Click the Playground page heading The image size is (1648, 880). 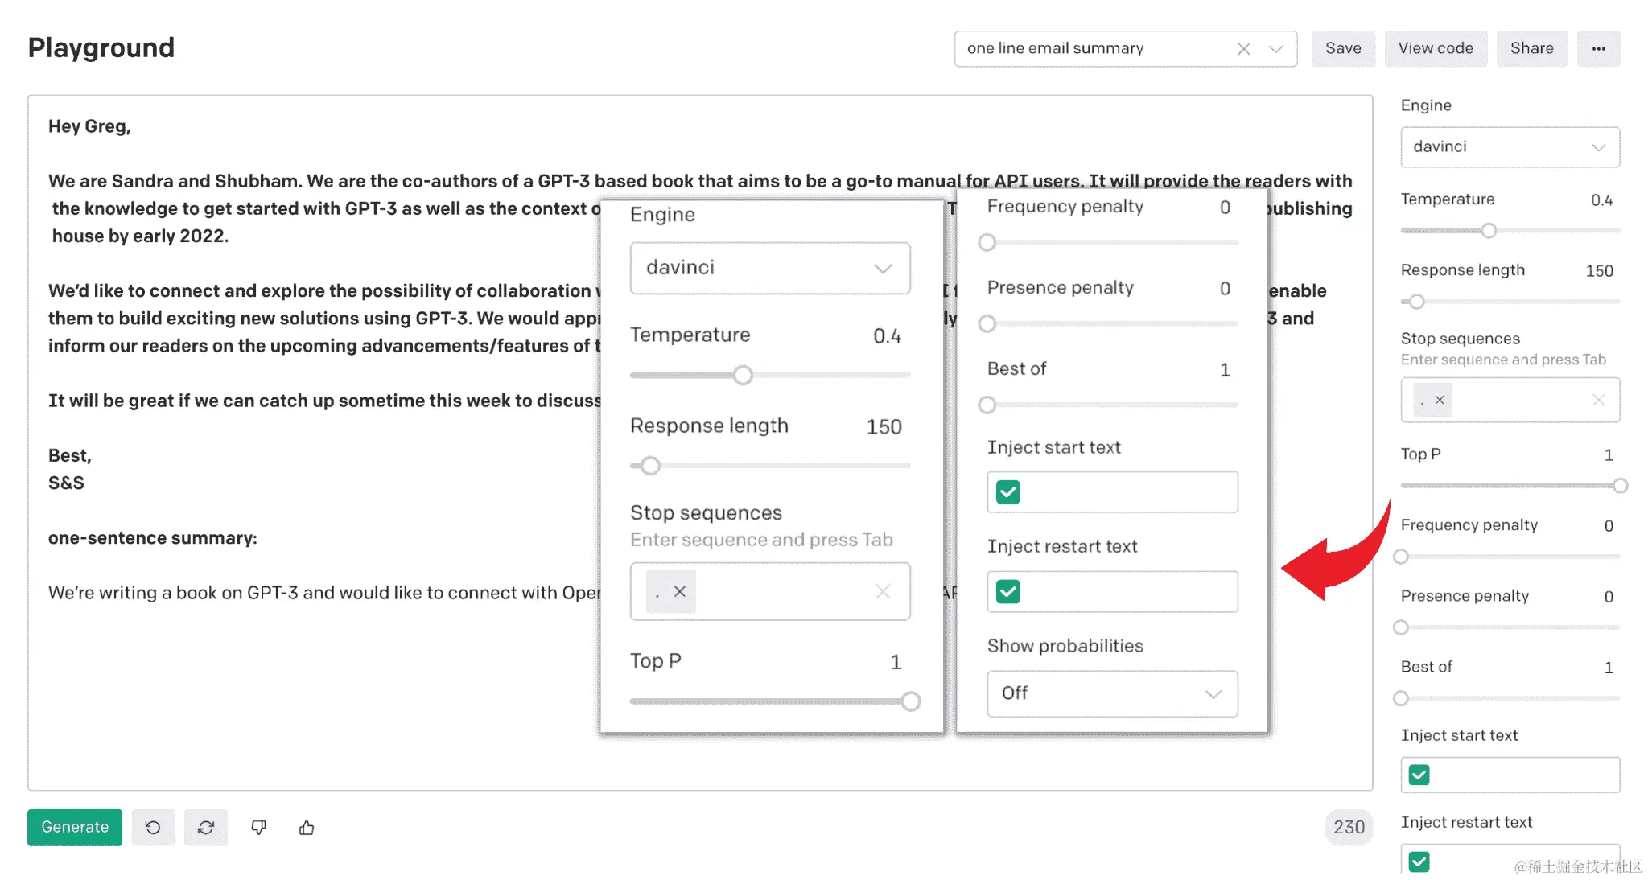pyautogui.click(x=101, y=47)
